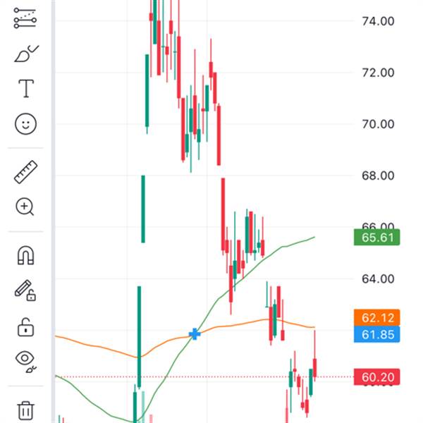This screenshot has height=423, width=423.
Task: Click the blue 61.85 price label
Action: point(377,334)
